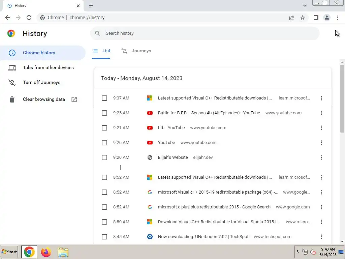Open the bfb - YouTube history link
The height and width of the screenshot is (259, 345).
(x=171, y=128)
